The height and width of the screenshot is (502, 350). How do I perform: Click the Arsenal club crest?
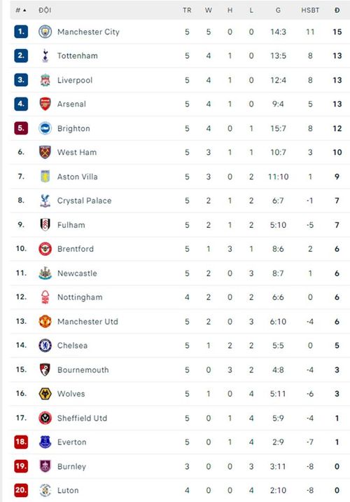click(x=45, y=104)
